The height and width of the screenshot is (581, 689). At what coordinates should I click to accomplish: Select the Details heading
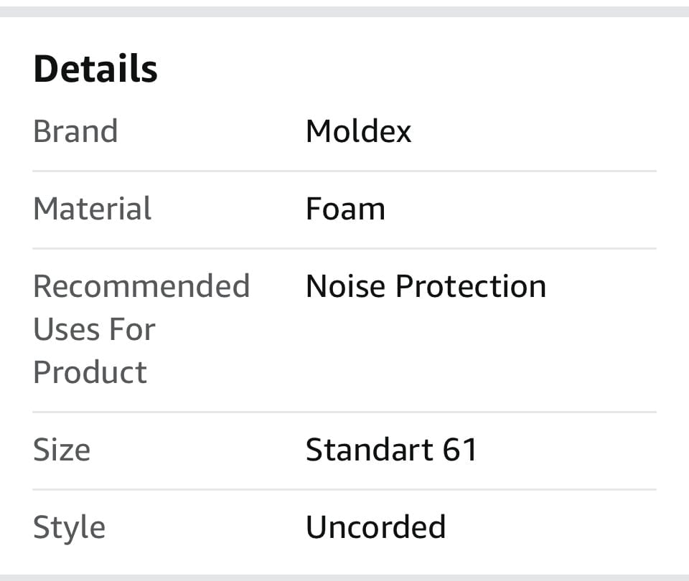pyautogui.click(x=95, y=69)
